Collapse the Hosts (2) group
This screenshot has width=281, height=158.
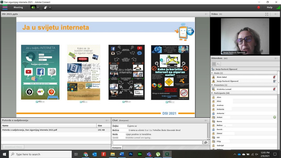point(212,73)
